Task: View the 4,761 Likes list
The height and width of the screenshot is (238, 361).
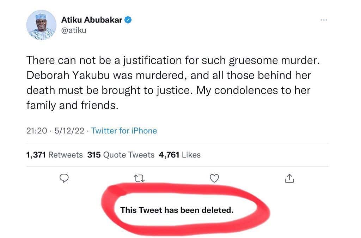Action: [180, 155]
